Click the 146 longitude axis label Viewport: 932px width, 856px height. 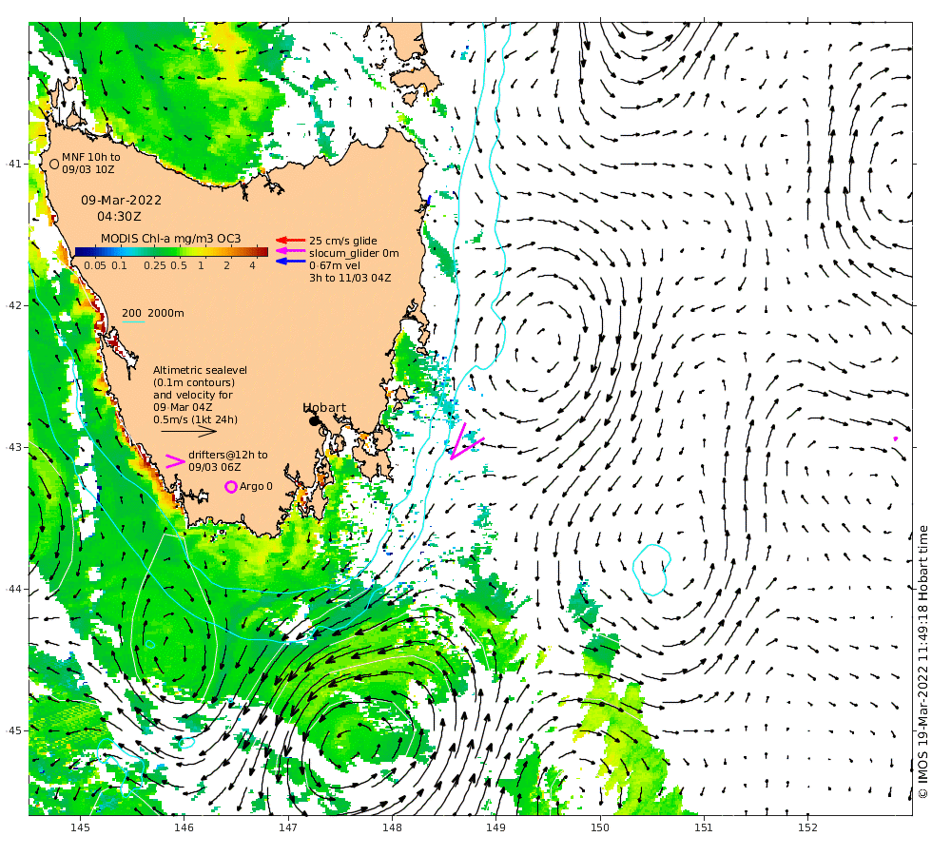(x=184, y=827)
